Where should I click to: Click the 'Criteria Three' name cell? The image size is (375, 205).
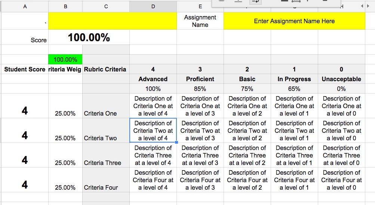click(106, 155)
